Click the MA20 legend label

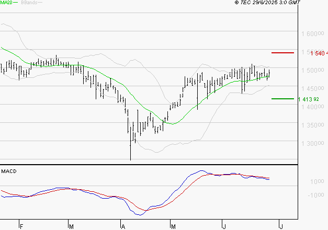point(6,3)
